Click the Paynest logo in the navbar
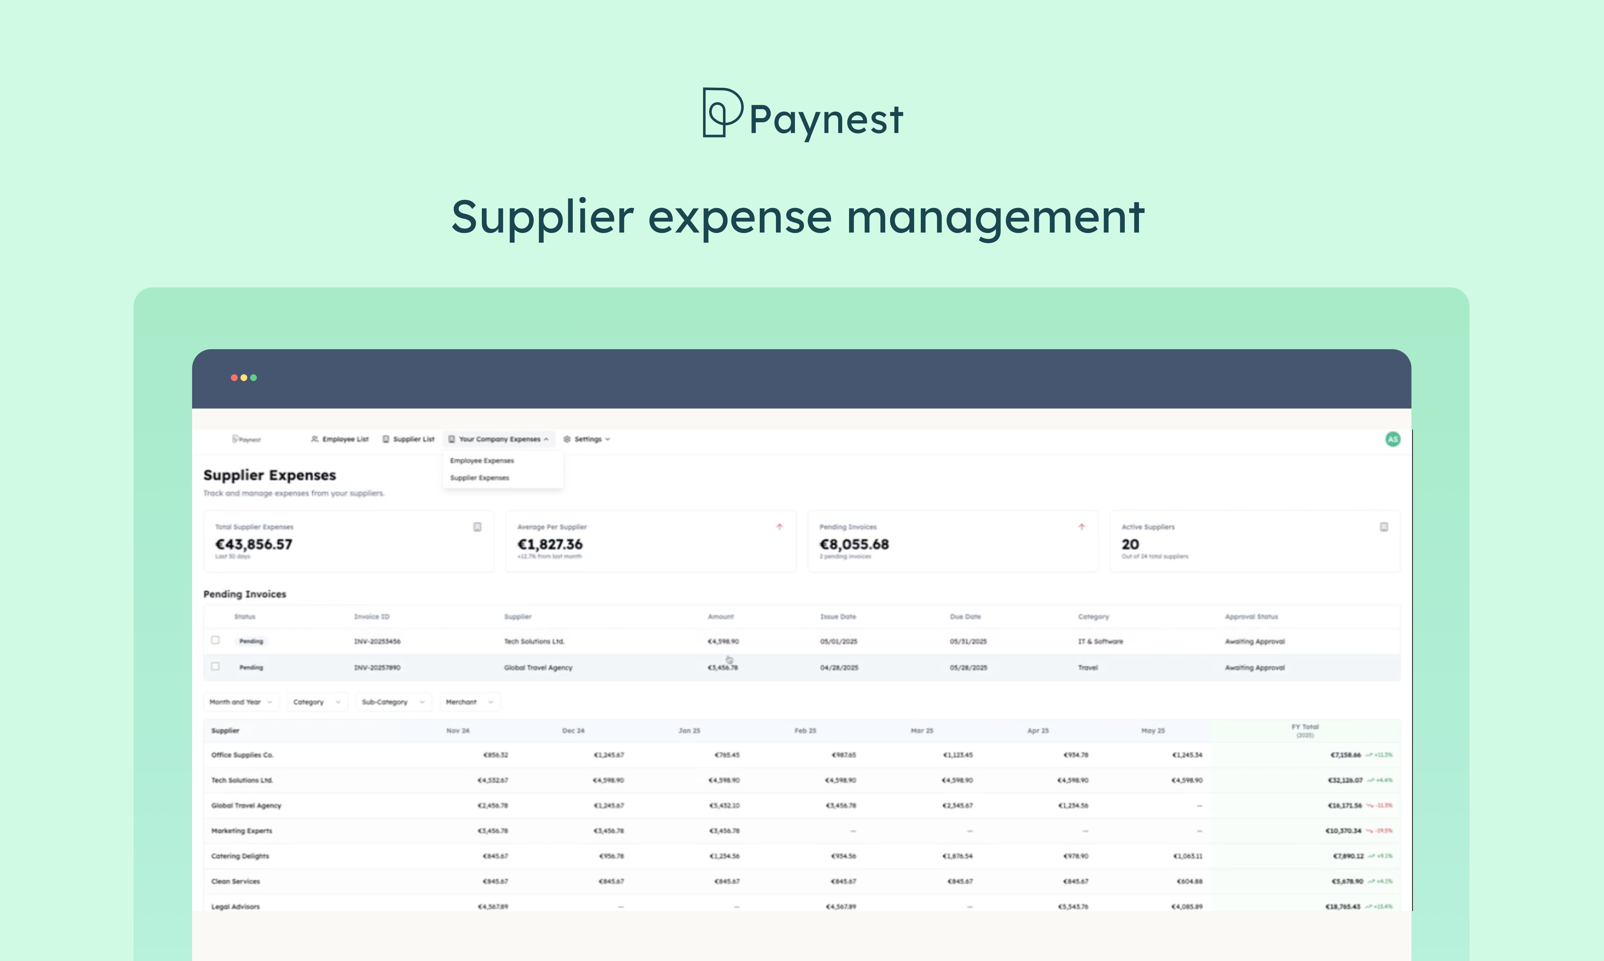Image resolution: width=1604 pixels, height=961 pixels. pos(247,439)
